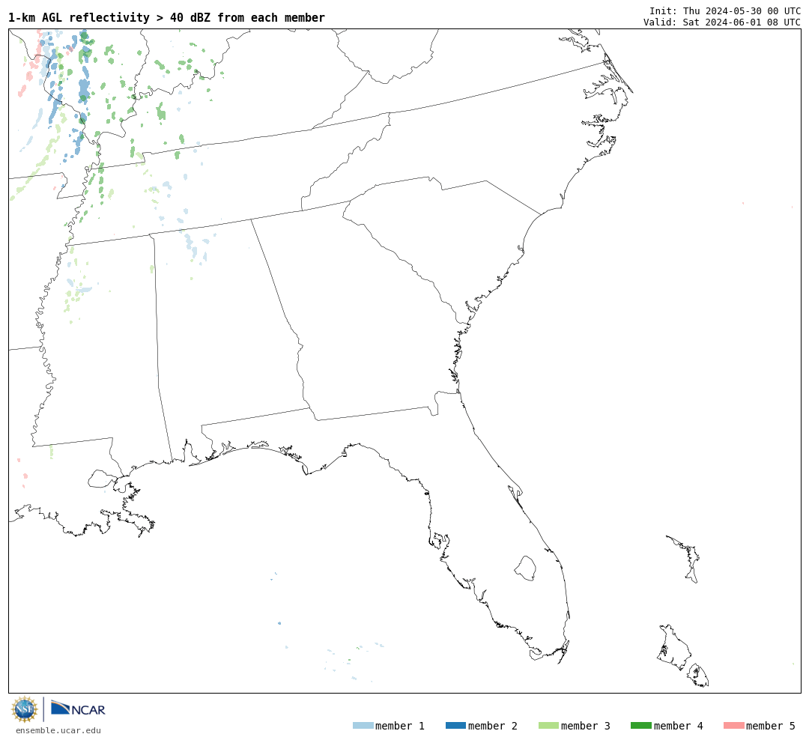Viewport: 809px width, 740px height.
Task: Click the NCAR logo
Action: click(78, 709)
